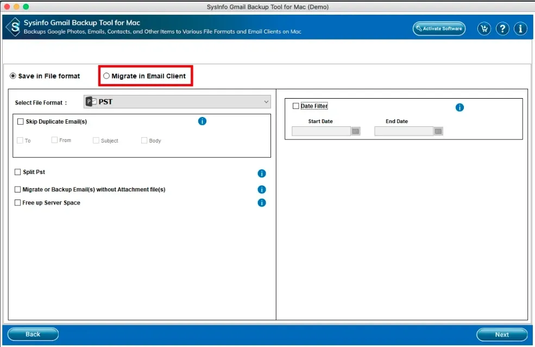Click the Sysinfo logo icon

(14, 27)
